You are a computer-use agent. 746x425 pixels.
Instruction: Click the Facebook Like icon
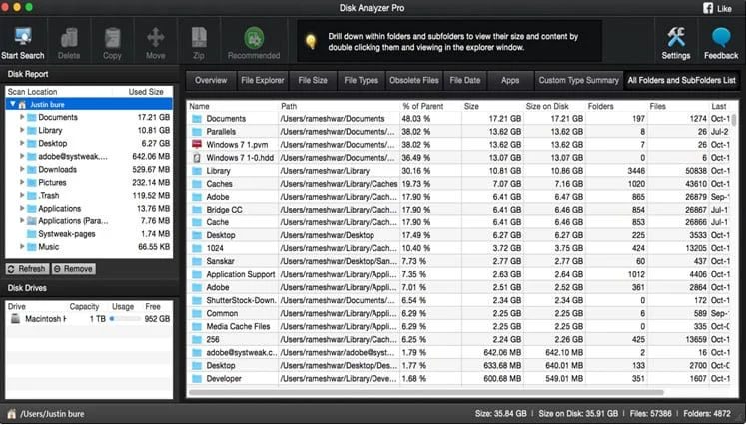tap(707, 8)
